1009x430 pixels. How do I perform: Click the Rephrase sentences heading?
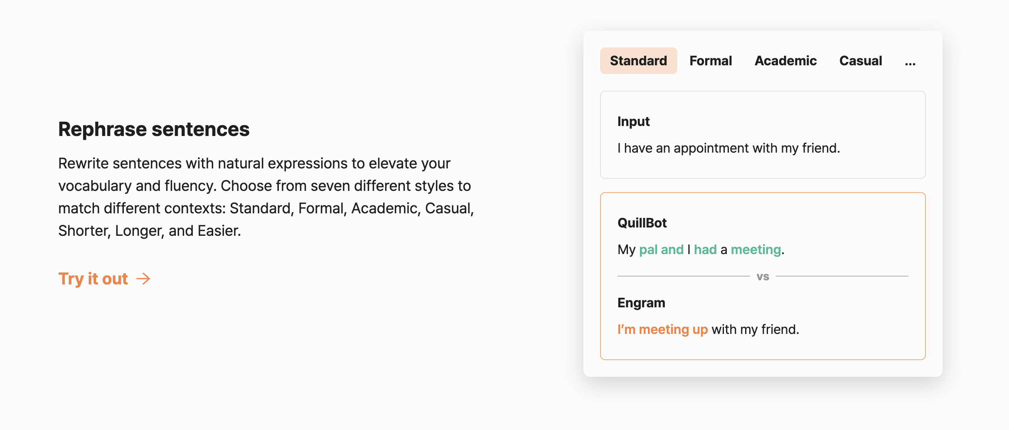point(154,129)
